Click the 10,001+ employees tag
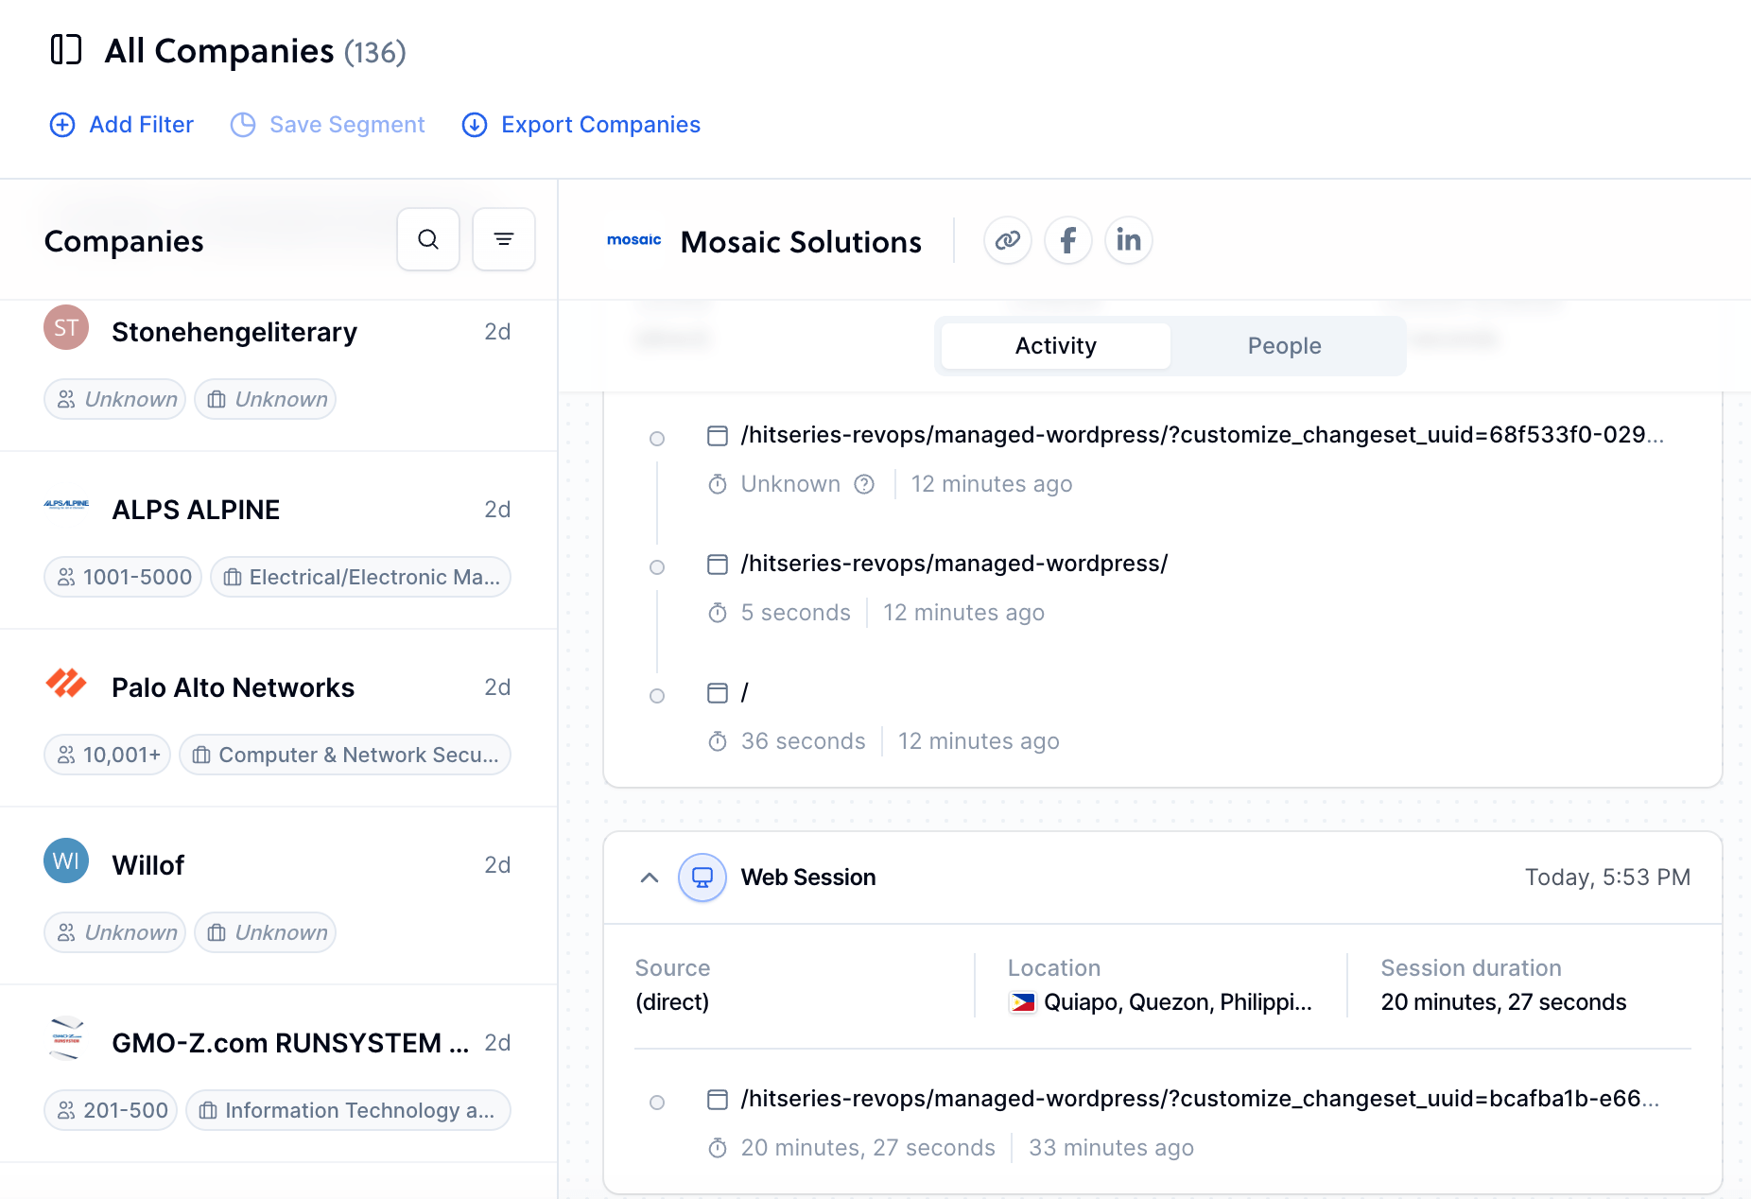The image size is (1751, 1199). point(108,755)
